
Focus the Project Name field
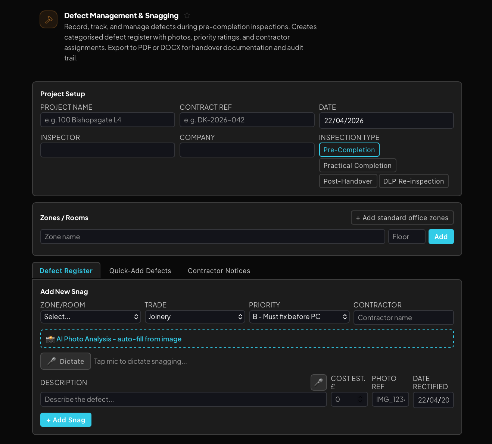coord(108,120)
